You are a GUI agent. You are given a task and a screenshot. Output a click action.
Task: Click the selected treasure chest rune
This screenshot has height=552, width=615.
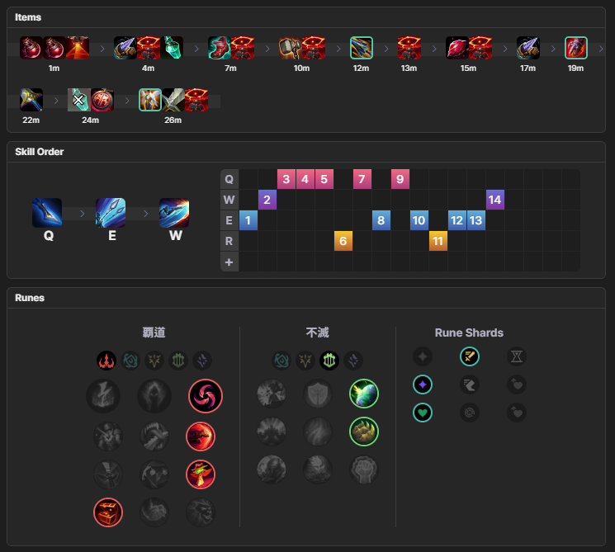coord(108,512)
